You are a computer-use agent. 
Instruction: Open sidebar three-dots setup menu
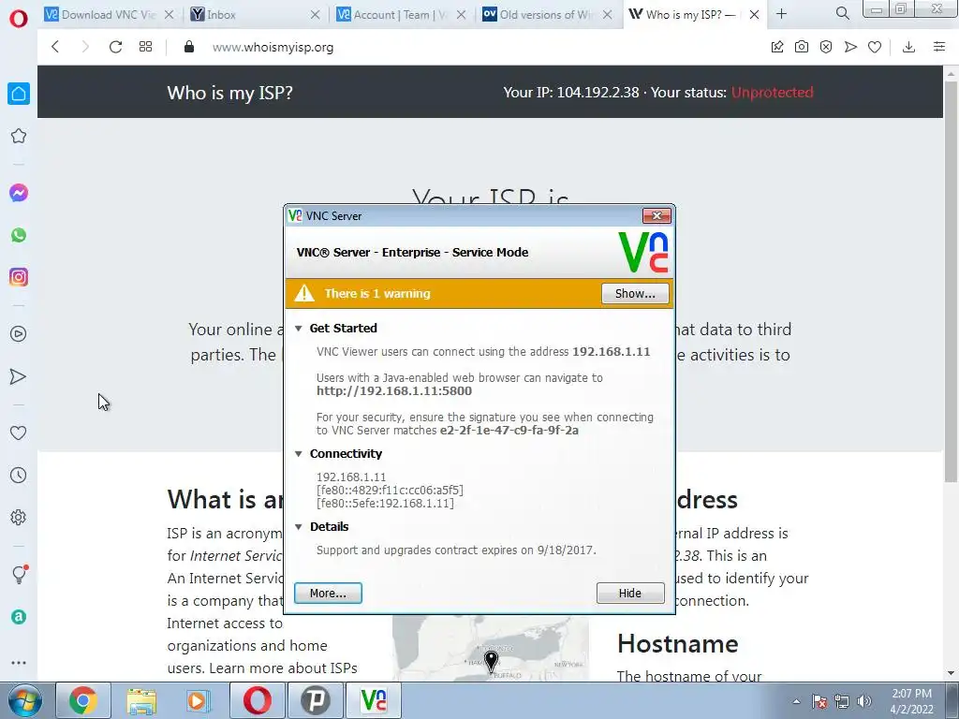click(x=19, y=663)
